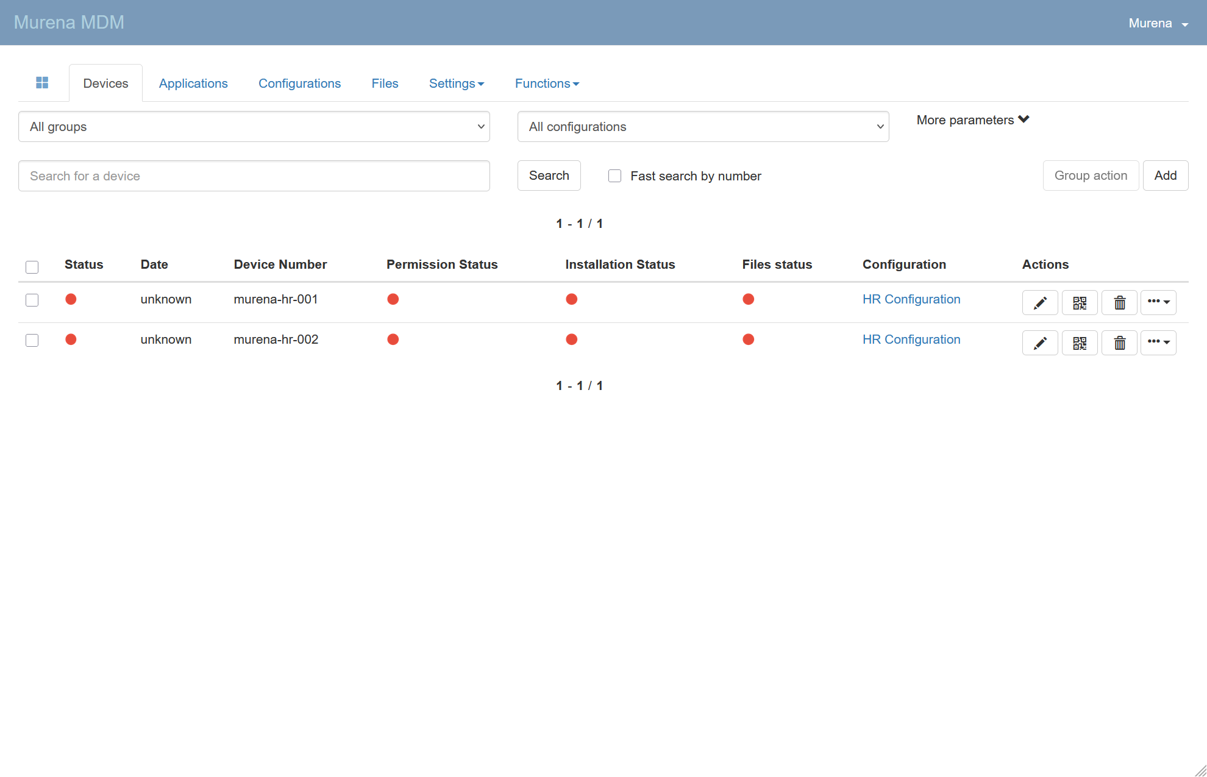Image resolution: width=1207 pixels, height=777 pixels.
Task: Open HR Configuration link for murena-hr-001
Action: (911, 299)
